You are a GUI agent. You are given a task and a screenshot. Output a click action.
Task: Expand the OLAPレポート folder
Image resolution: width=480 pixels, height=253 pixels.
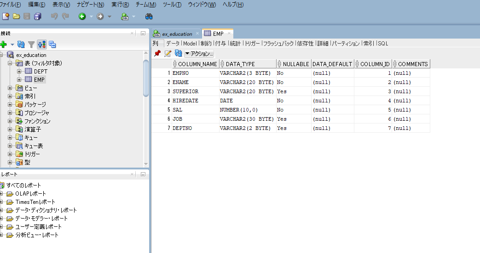1,194
